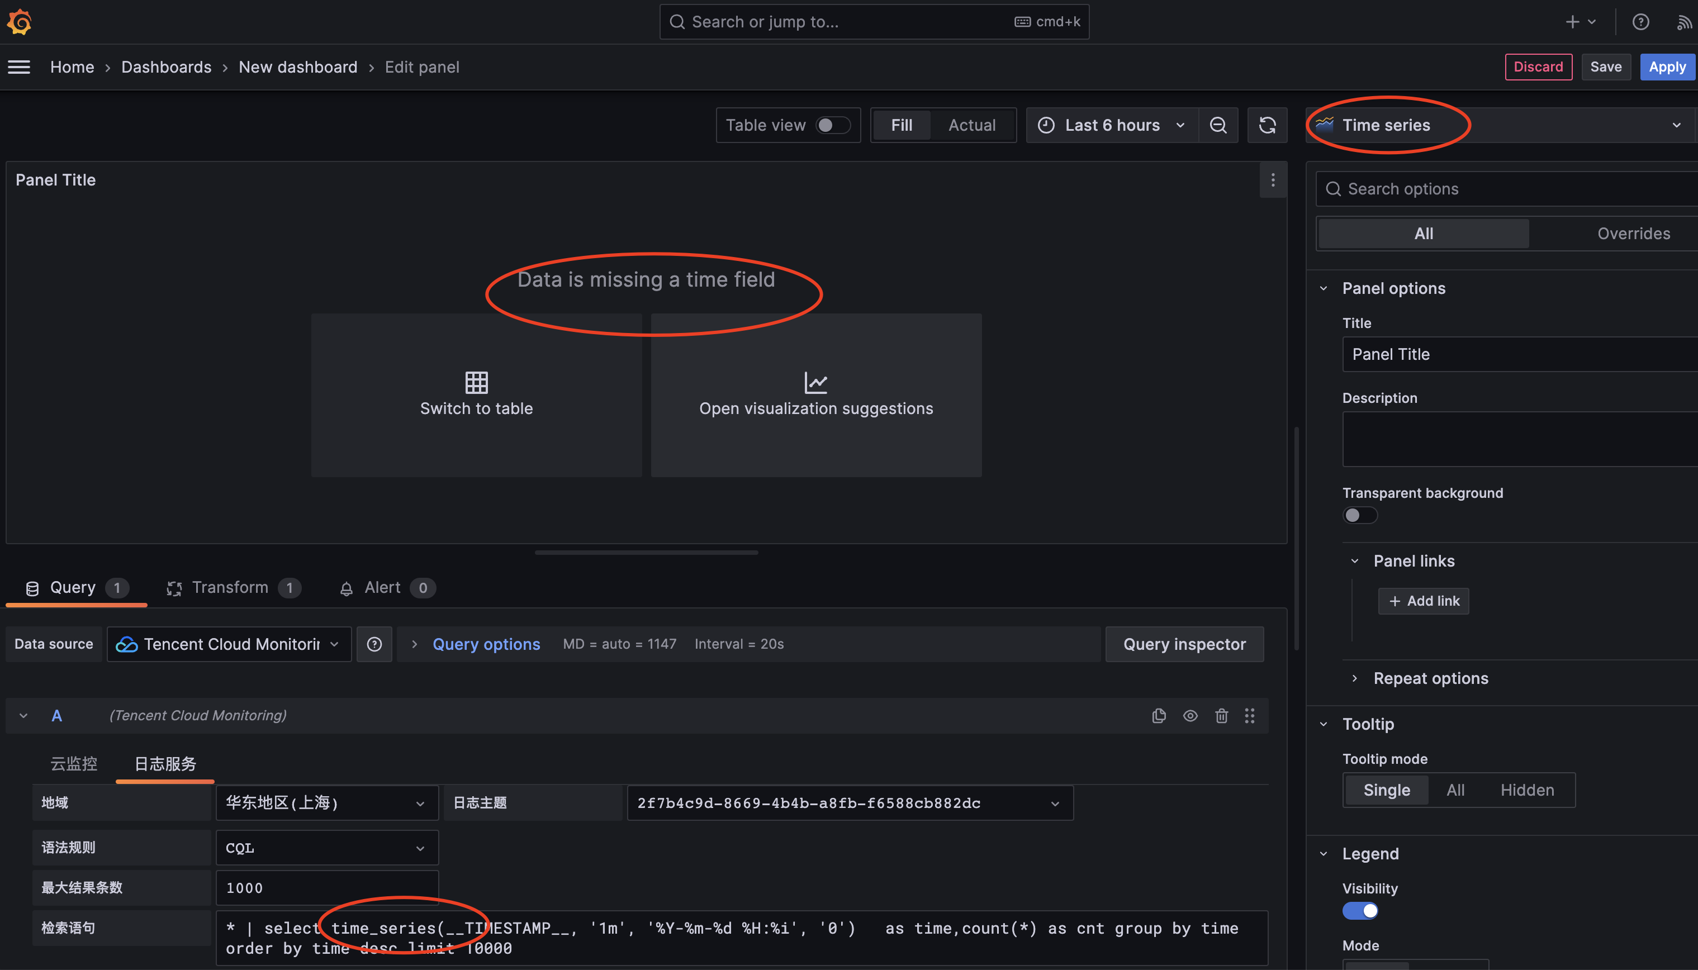Go to Home breadcrumb
Screen dimensions: 1698x970
coord(72,66)
